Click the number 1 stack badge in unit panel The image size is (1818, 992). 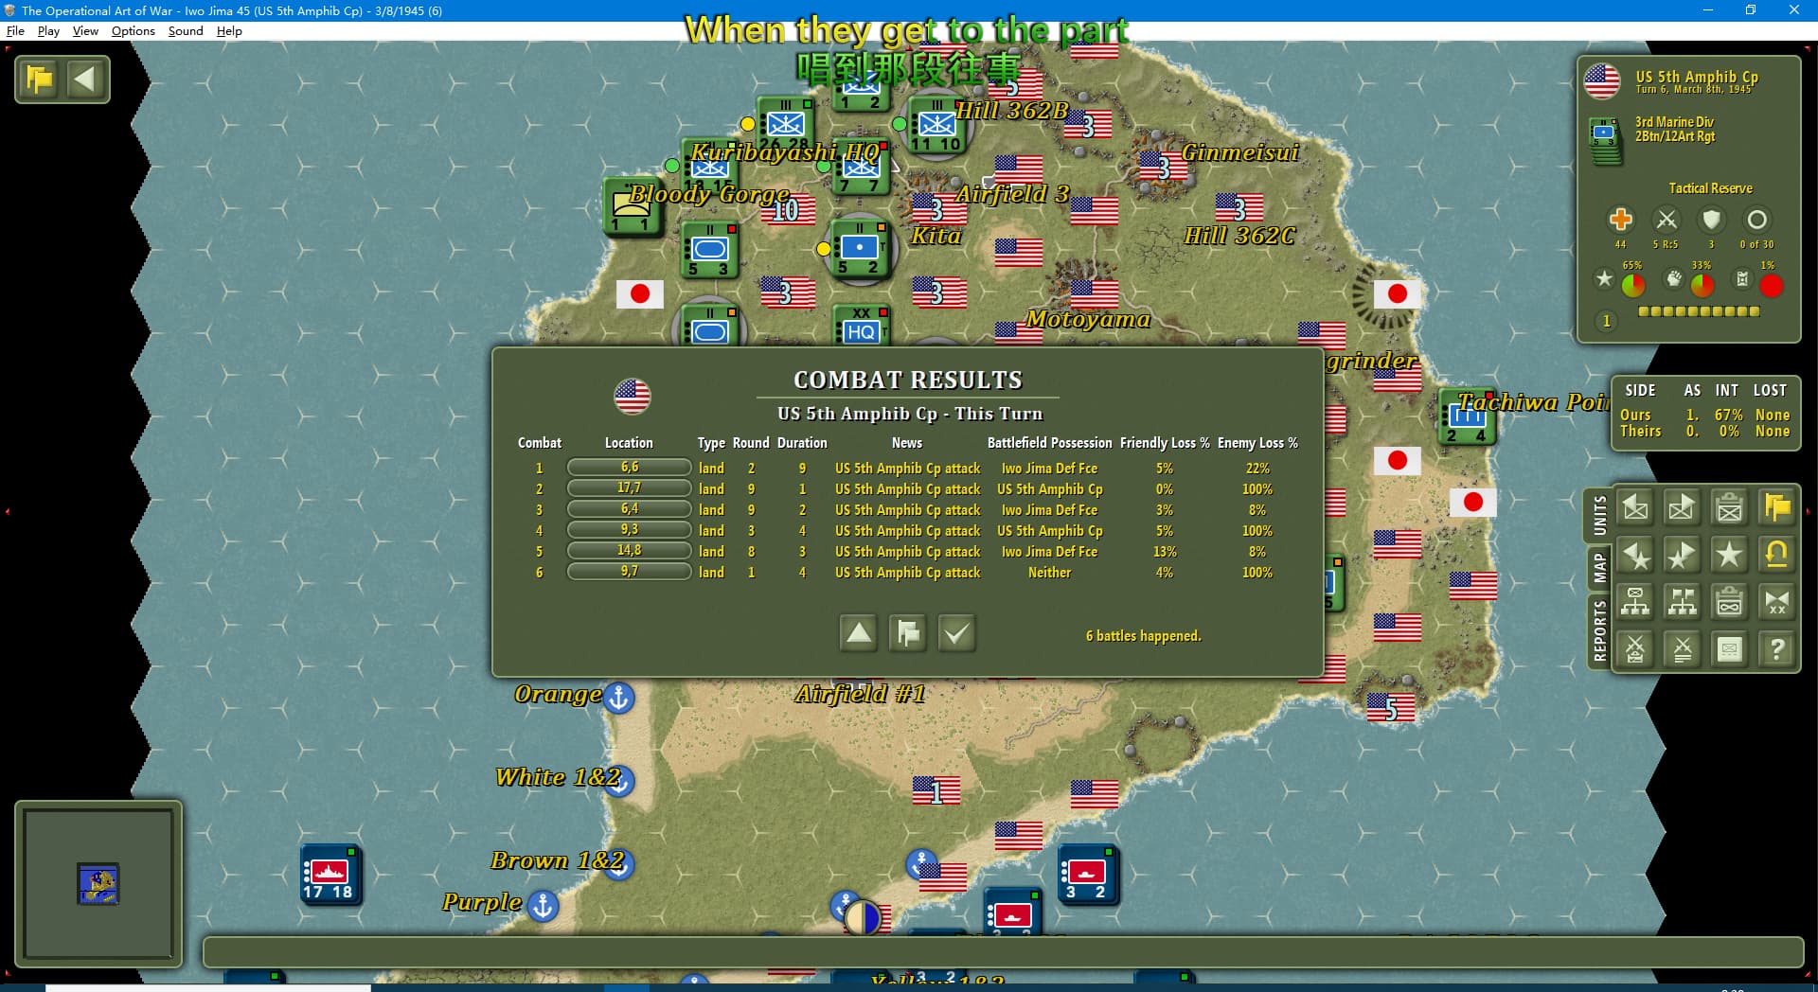point(1606,322)
